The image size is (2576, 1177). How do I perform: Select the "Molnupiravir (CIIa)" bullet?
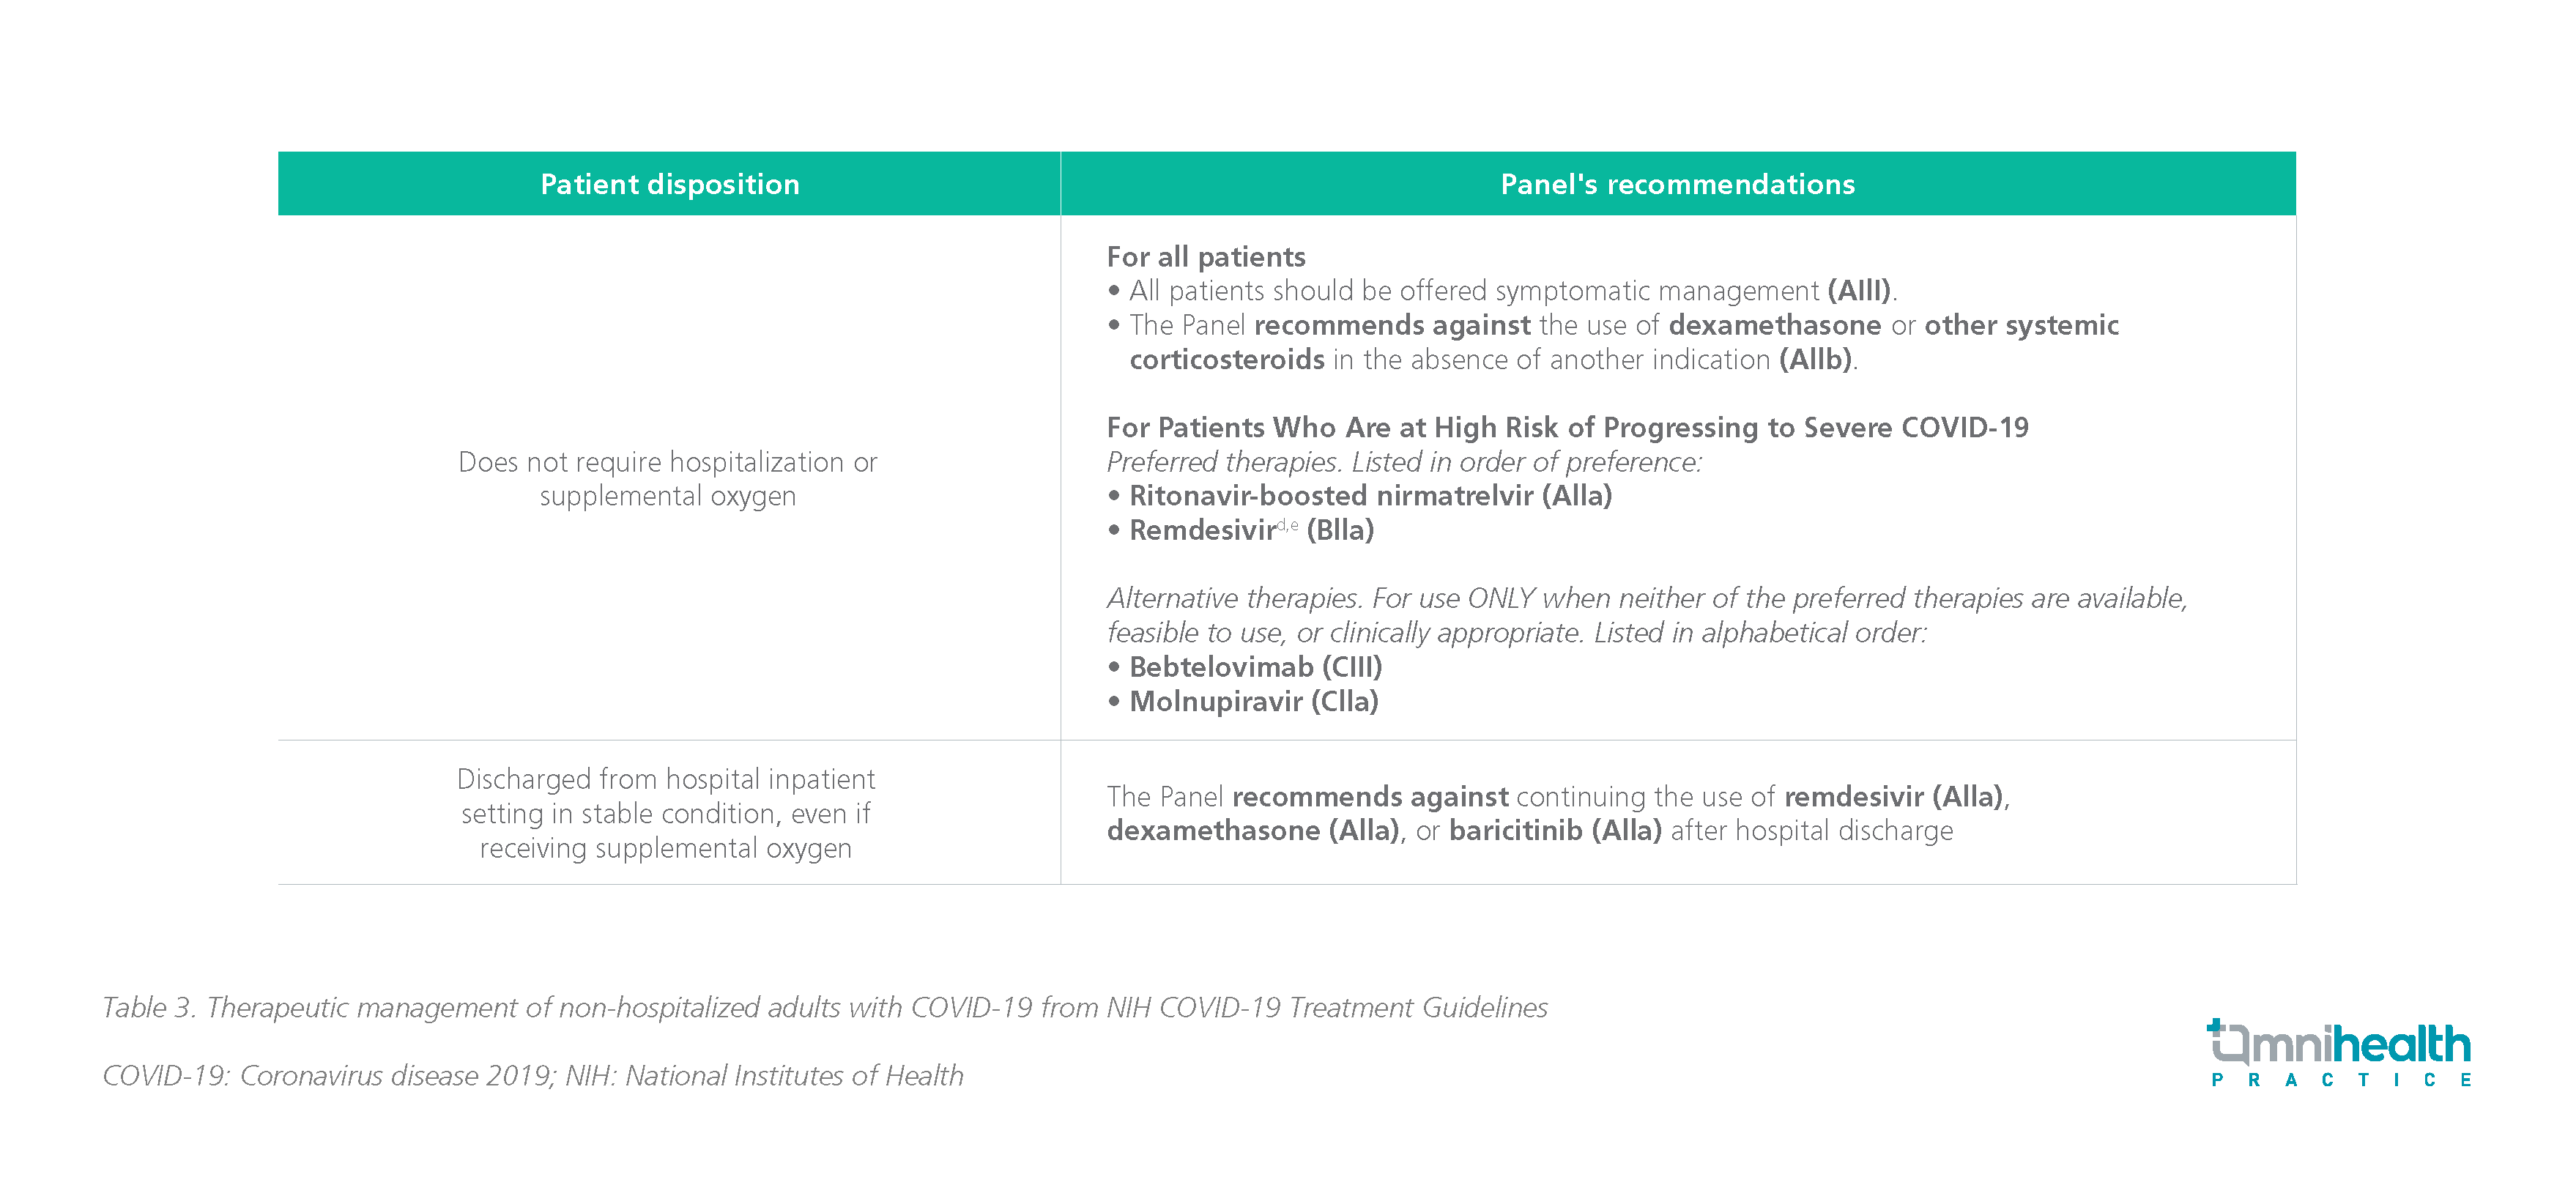1253,702
